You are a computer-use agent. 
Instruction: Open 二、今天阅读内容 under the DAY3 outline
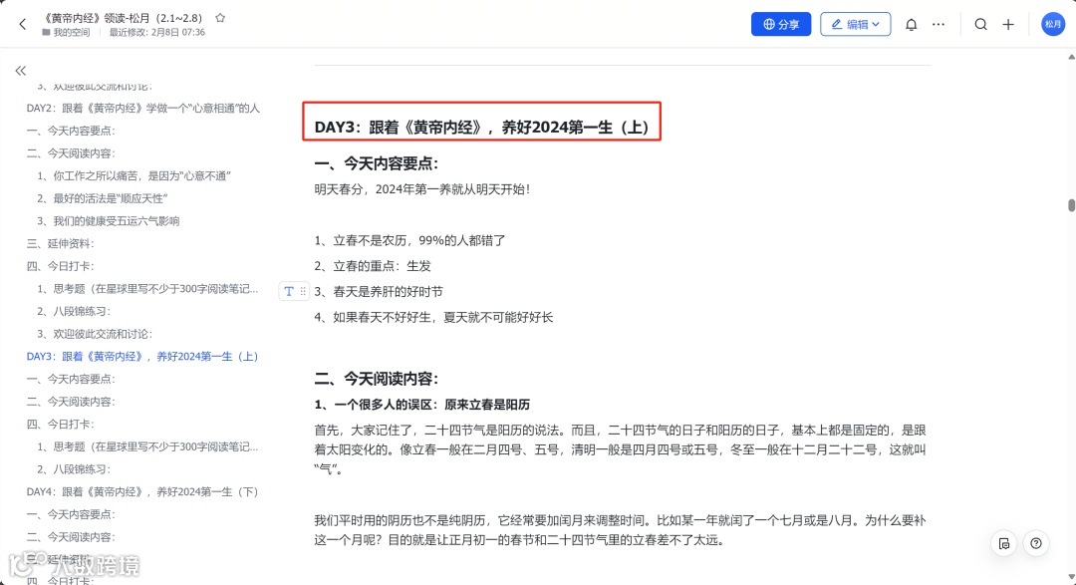(71, 402)
